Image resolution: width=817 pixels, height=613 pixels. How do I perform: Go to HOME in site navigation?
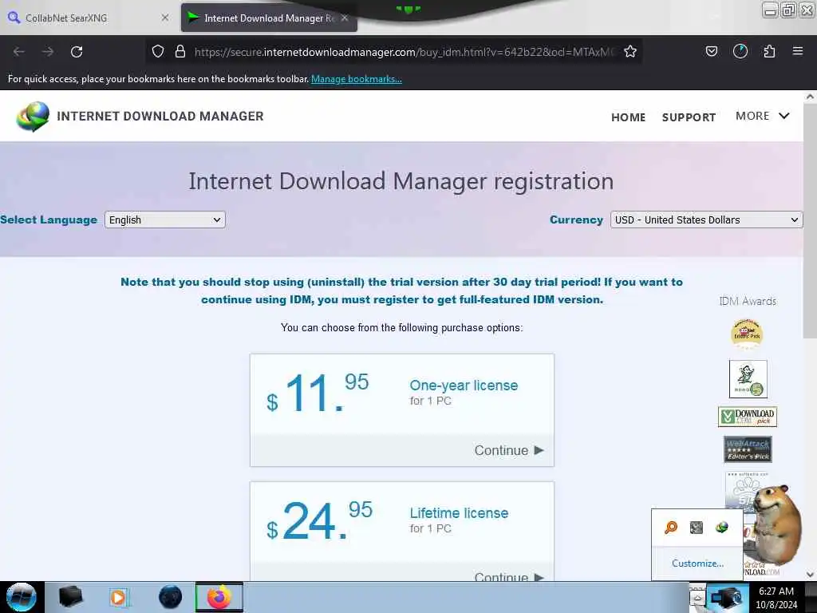click(x=629, y=117)
